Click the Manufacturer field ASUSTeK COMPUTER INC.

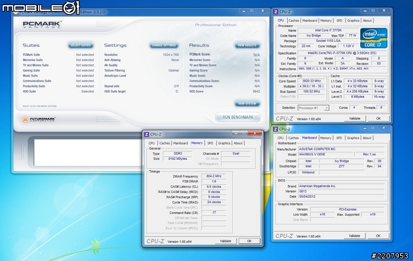point(341,149)
